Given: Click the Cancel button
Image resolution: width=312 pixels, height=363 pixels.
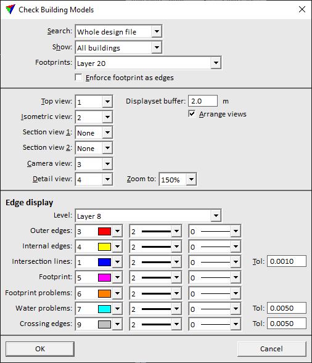Looking at the screenshot, I should [271, 349].
